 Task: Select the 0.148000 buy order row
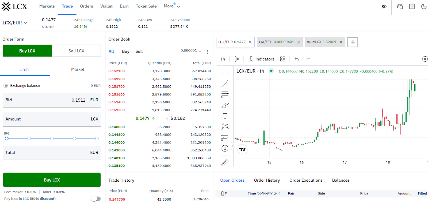click(x=160, y=127)
